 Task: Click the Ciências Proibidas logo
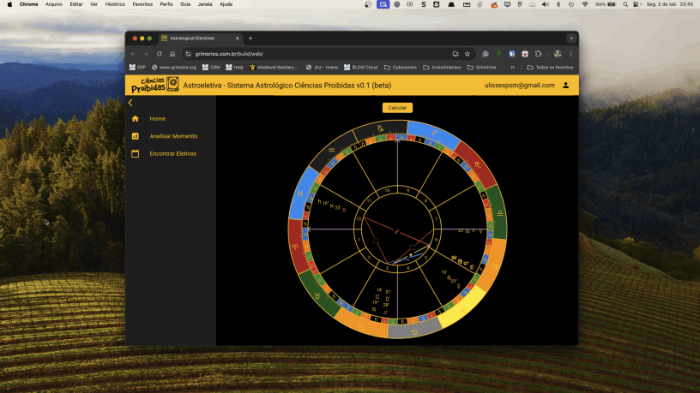pos(154,85)
